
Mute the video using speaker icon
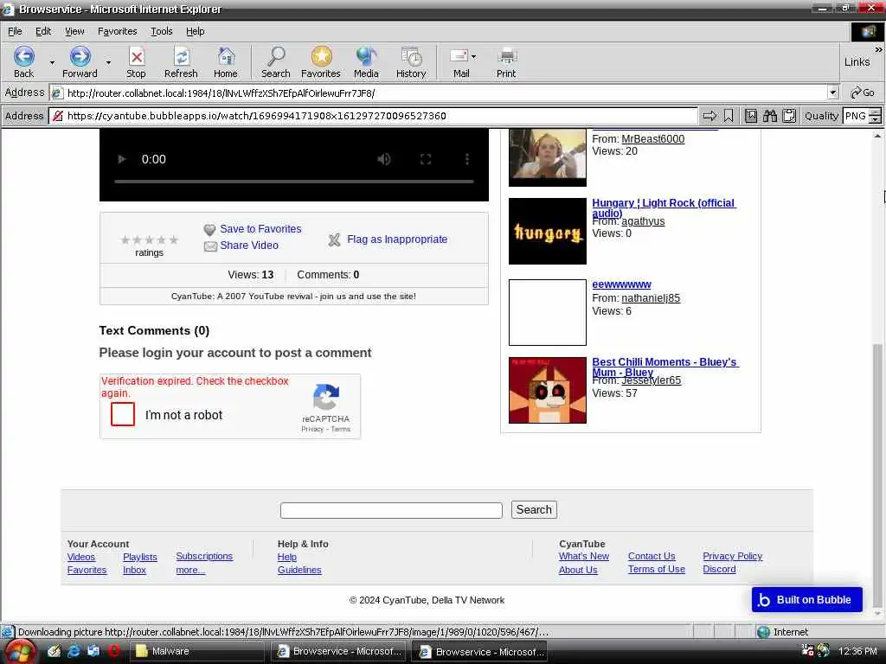pyautogui.click(x=383, y=159)
